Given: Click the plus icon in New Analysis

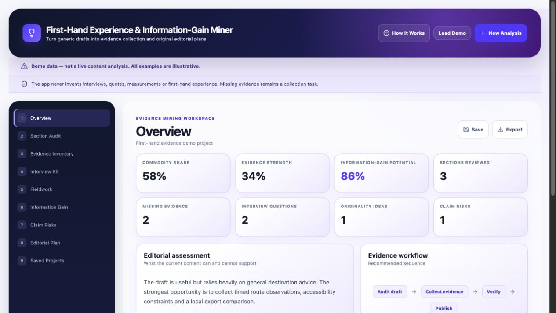Looking at the screenshot, I should 483,33.
